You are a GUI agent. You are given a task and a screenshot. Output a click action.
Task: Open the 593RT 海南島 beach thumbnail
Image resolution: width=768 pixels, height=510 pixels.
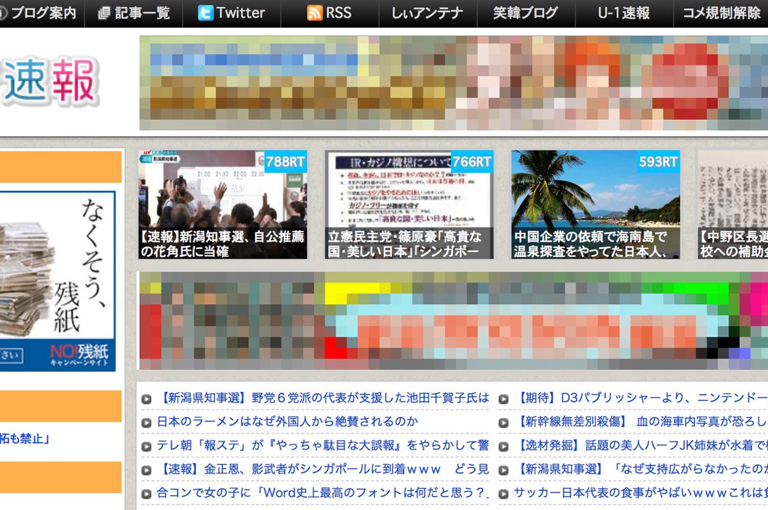(595, 205)
